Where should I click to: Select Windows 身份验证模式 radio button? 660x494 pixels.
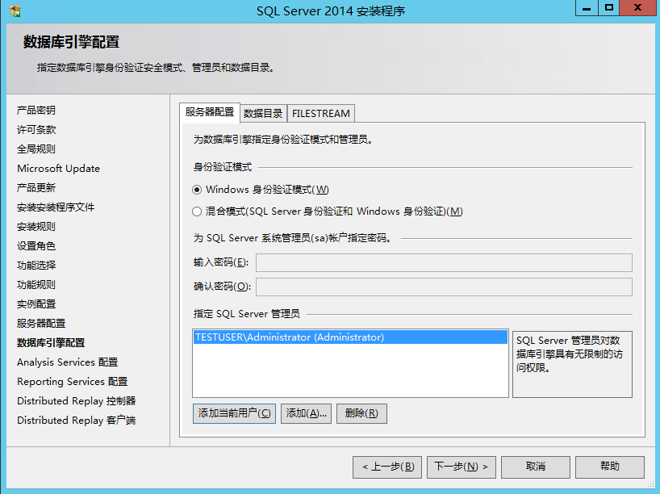click(x=197, y=190)
